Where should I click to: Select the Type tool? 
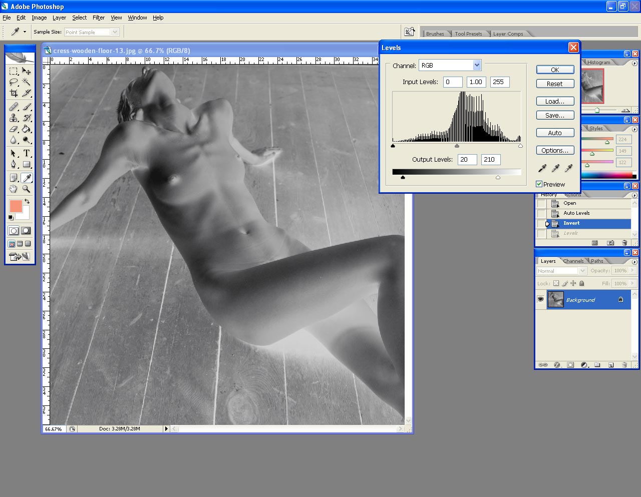(x=27, y=153)
